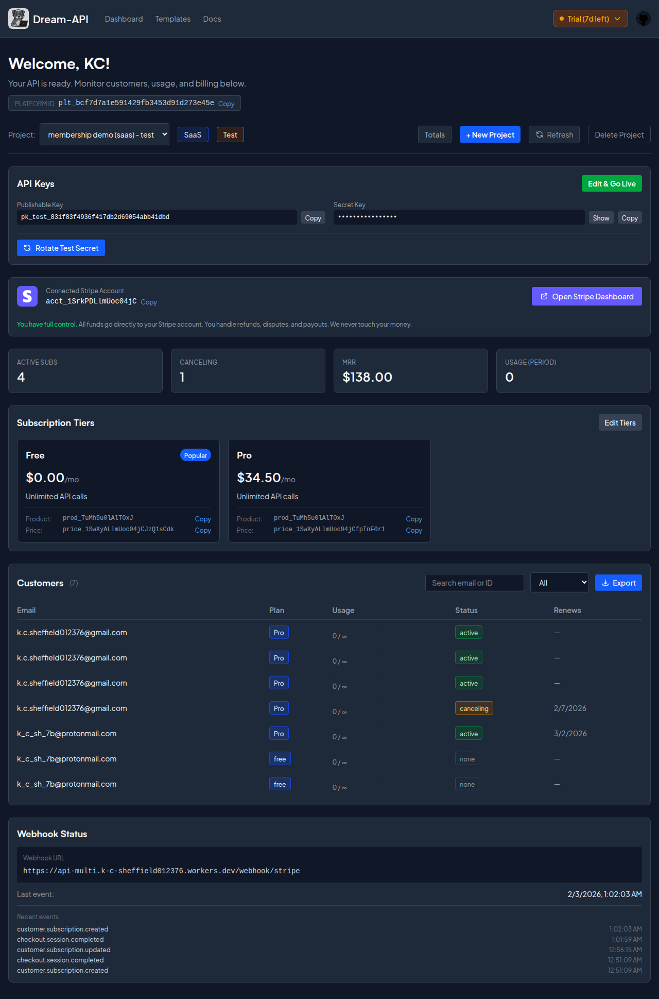Open the Docs nav item
This screenshot has width=659, height=999.
[x=212, y=19]
